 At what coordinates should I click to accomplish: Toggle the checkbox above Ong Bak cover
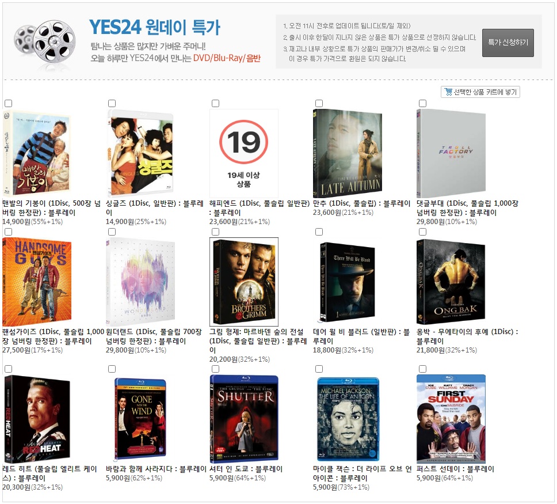(422, 232)
